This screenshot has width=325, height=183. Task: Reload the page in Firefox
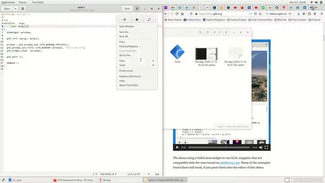(x=177, y=14)
